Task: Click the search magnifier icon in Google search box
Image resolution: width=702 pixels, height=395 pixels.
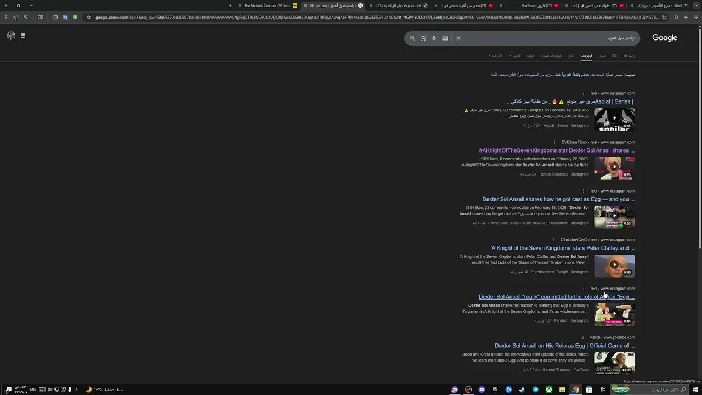Action: pyautogui.click(x=412, y=38)
